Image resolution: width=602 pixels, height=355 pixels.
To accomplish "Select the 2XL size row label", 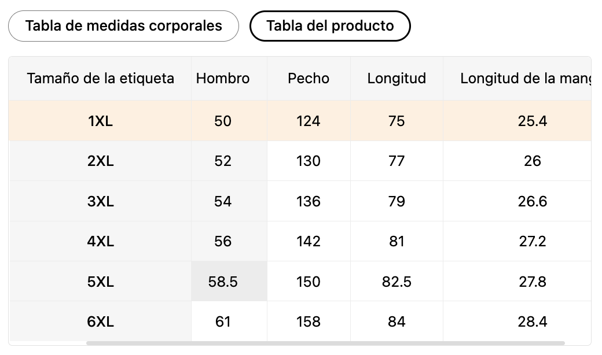I will 100,161.
